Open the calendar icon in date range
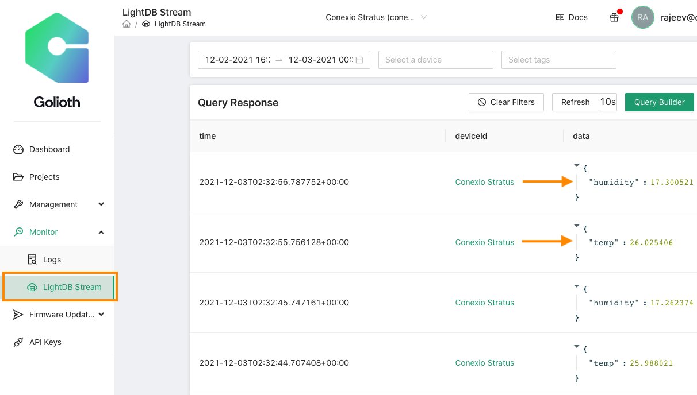Image resolution: width=697 pixels, height=395 pixels. [359, 60]
